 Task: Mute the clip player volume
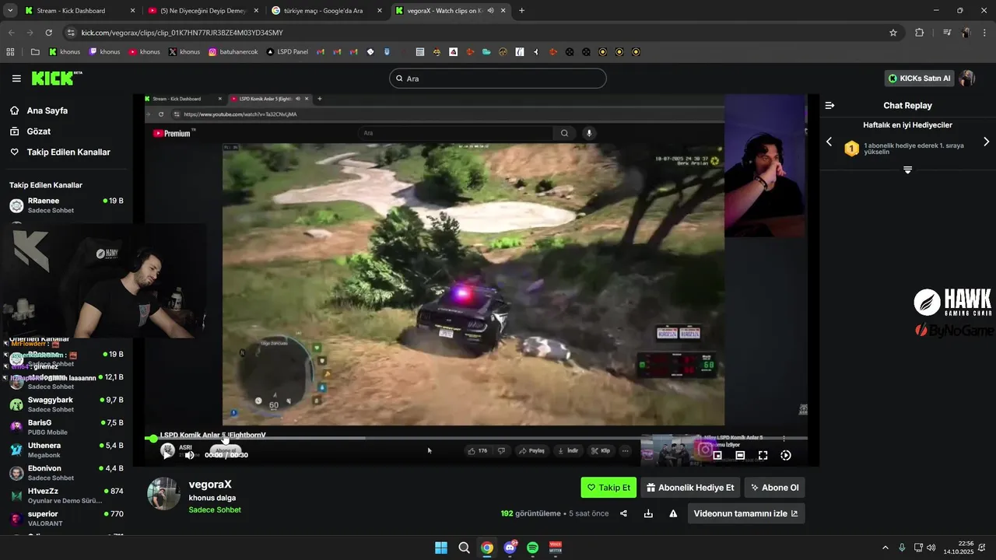tap(189, 455)
